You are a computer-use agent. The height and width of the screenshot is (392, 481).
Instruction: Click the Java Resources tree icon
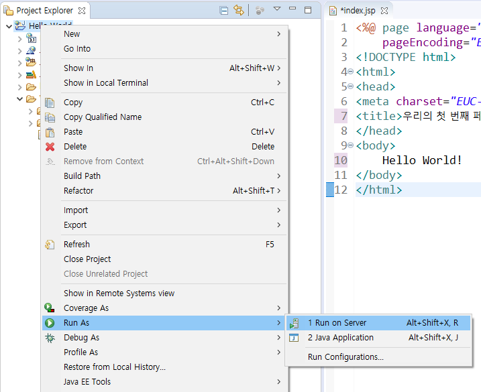point(31,62)
